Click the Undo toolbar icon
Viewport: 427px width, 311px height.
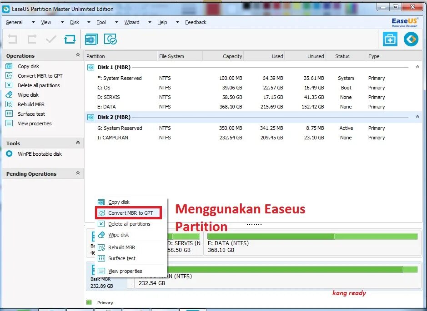point(12,39)
